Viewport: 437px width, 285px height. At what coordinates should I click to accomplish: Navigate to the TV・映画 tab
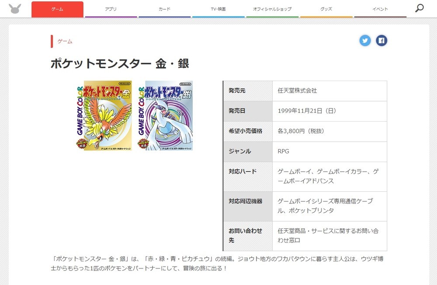218,9
